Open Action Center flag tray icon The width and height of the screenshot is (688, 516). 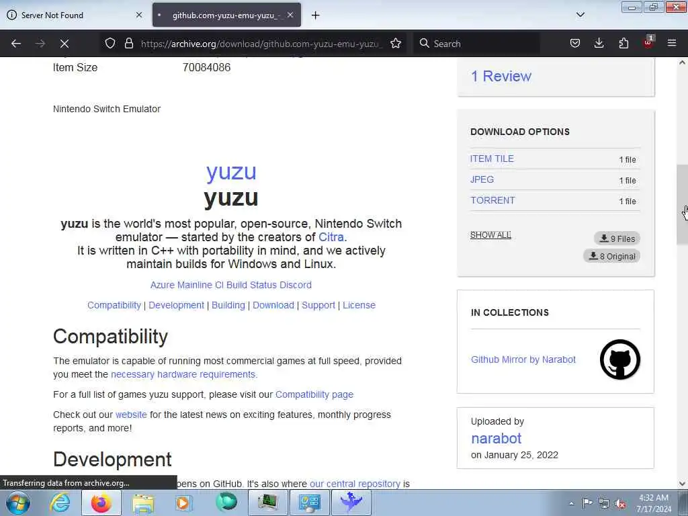pyautogui.click(x=587, y=503)
